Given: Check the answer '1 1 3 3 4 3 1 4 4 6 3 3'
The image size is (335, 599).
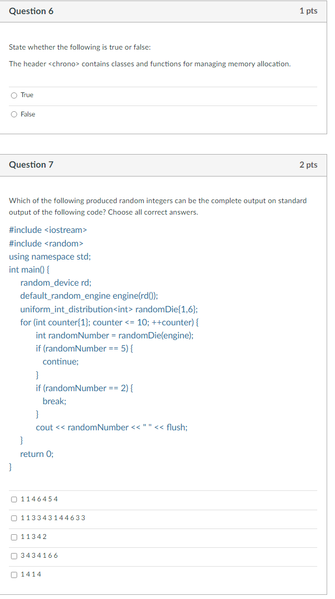Looking at the screenshot, I should coord(14,518).
